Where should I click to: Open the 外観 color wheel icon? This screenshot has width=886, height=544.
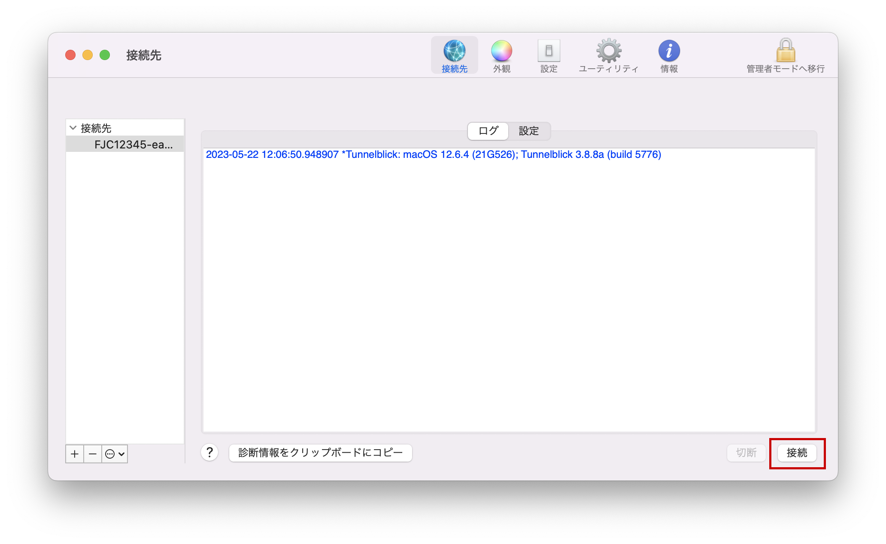click(x=501, y=51)
